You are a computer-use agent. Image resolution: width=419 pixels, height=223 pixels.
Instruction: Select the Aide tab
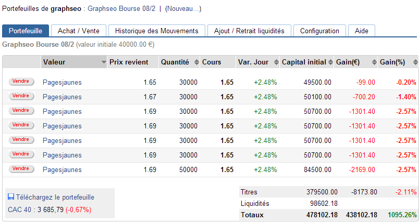[x=361, y=31]
